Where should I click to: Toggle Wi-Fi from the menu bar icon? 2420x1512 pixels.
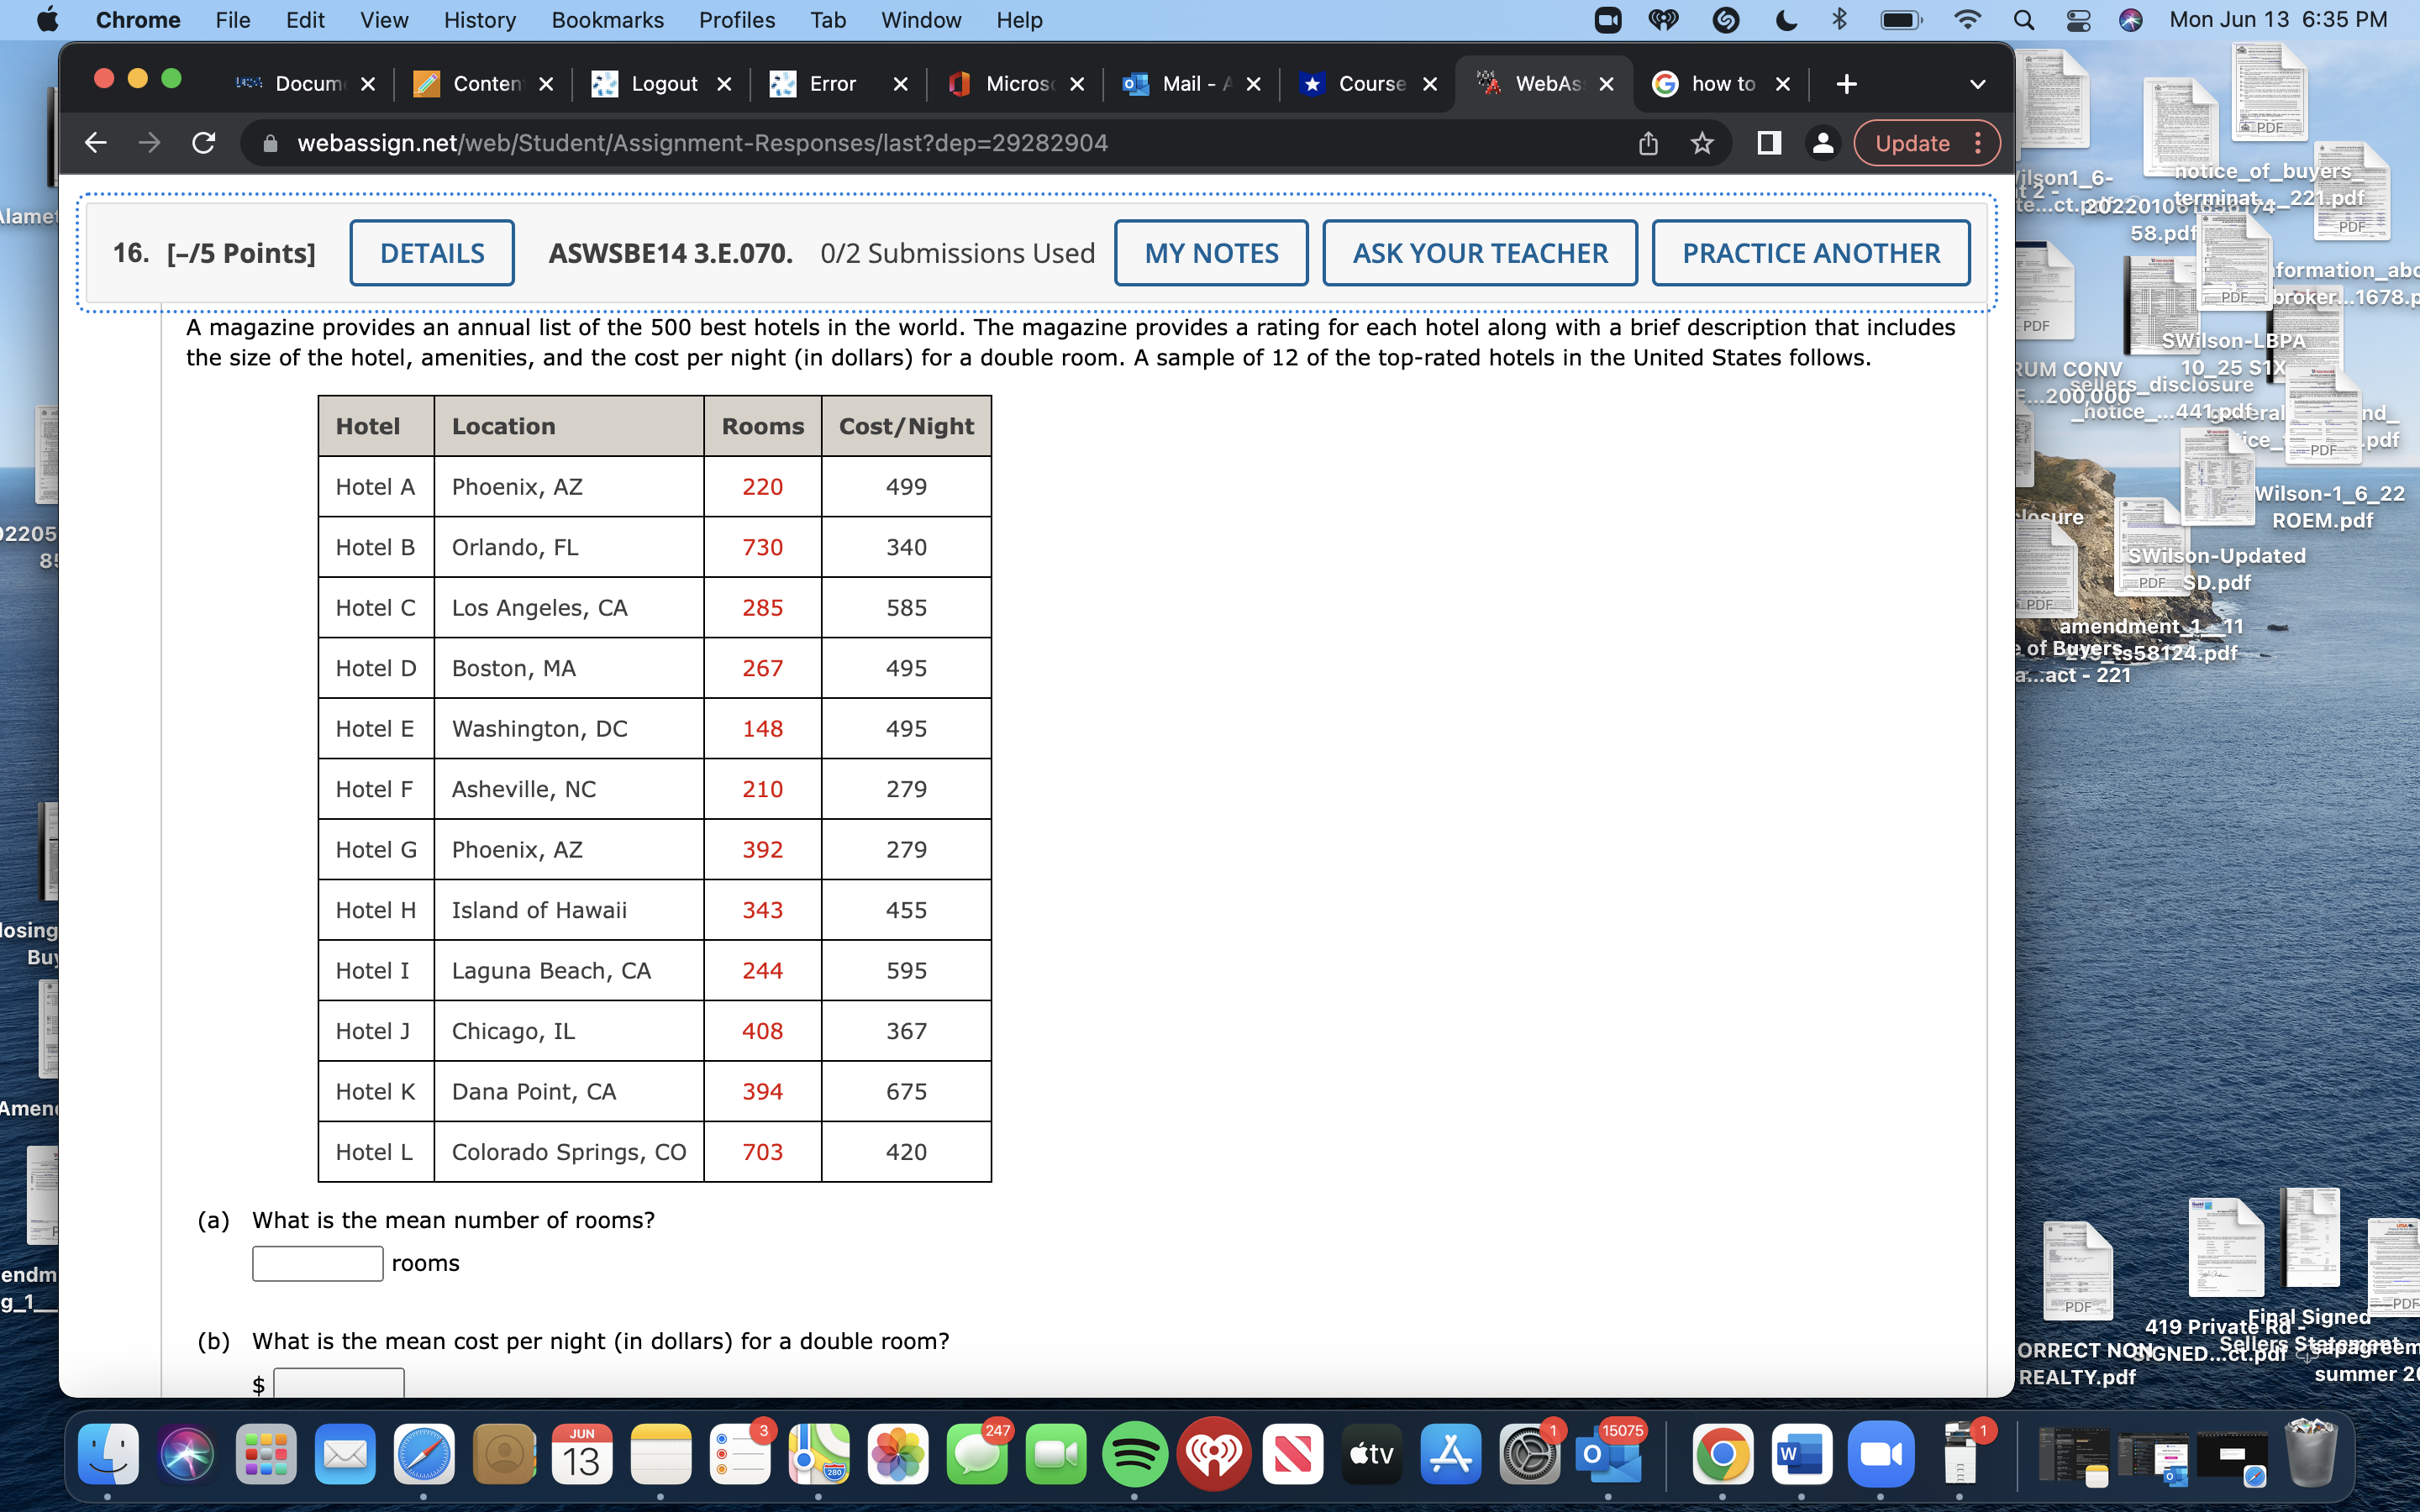1966,20
